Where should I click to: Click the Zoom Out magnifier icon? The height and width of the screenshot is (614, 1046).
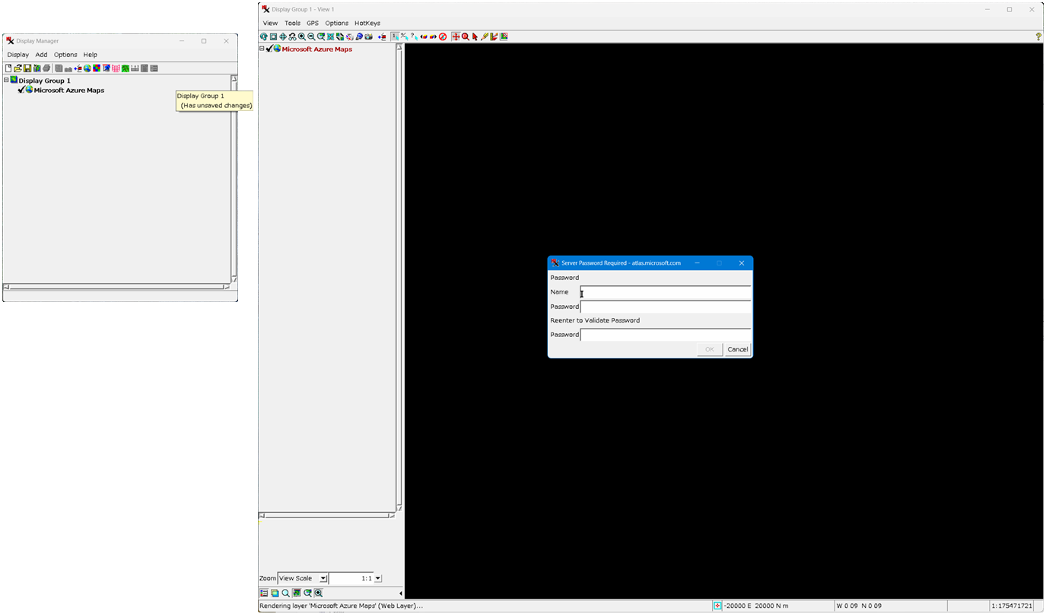point(311,37)
